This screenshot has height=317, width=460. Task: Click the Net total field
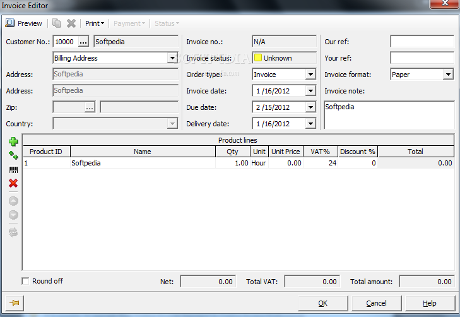pyautogui.click(x=208, y=282)
